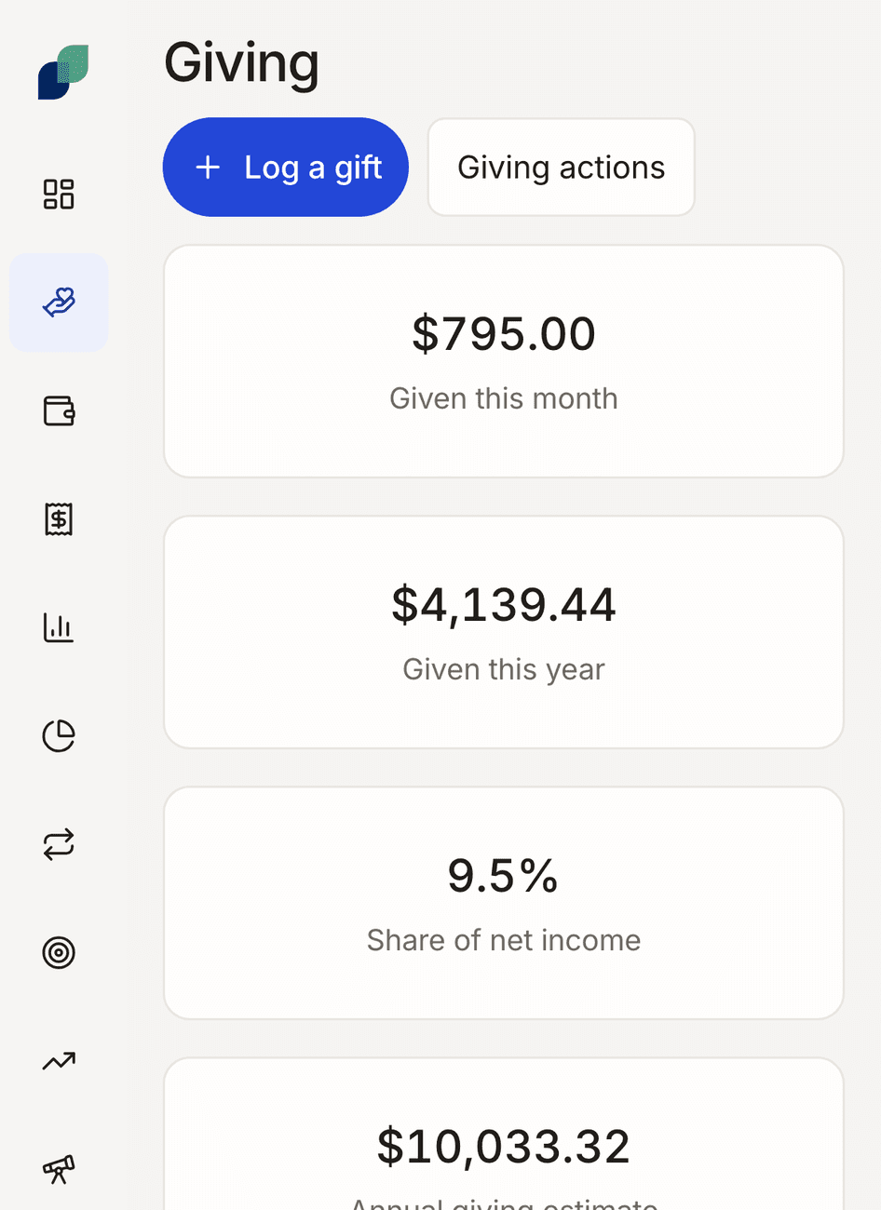Click the $4,139.44 amount

pyautogui.click(x=504, y=605)
